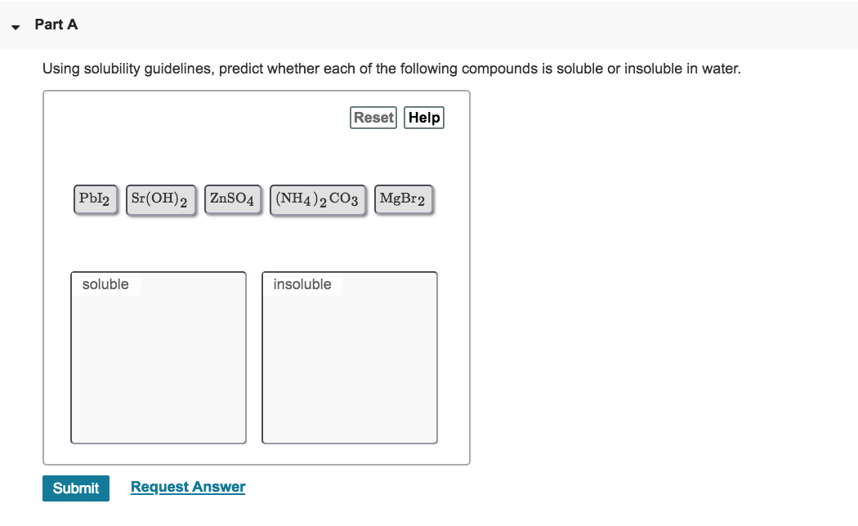This screenshot has width=858, height=526.
Task: Click the soluble bin label
Action: (105, 284)
